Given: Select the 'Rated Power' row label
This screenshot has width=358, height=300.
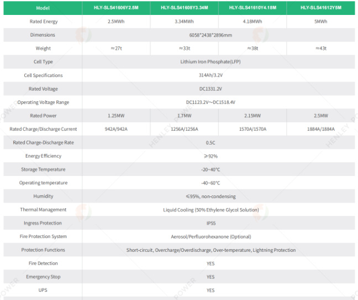Looking at the screenshot, I should pos(43,116).
